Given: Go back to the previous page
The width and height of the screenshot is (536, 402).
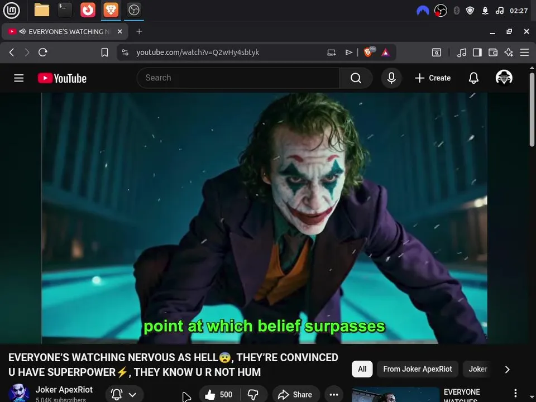Looking at the screenshot, I should point(12,52).
